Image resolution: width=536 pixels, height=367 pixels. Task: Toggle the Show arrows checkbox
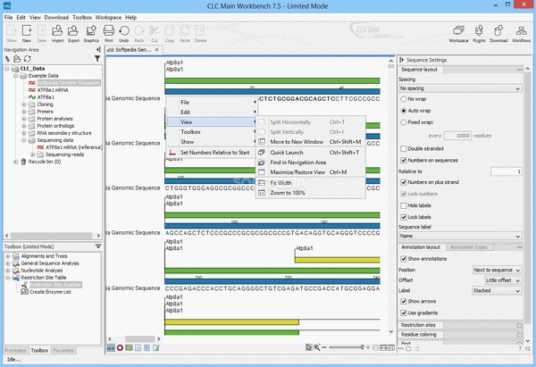(x=404, y=302)
